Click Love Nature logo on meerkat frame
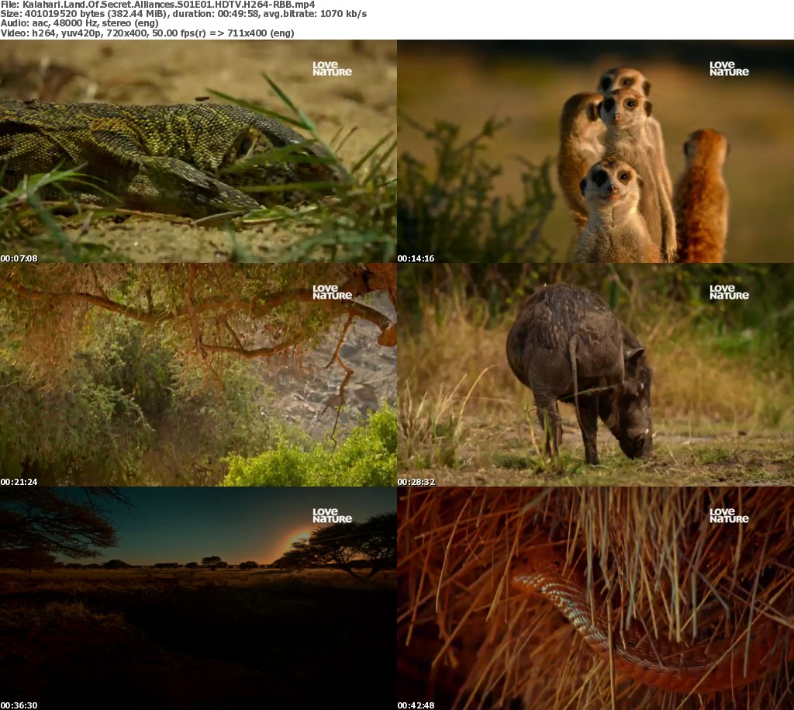794x710 pixels. [x=729, y=69]
